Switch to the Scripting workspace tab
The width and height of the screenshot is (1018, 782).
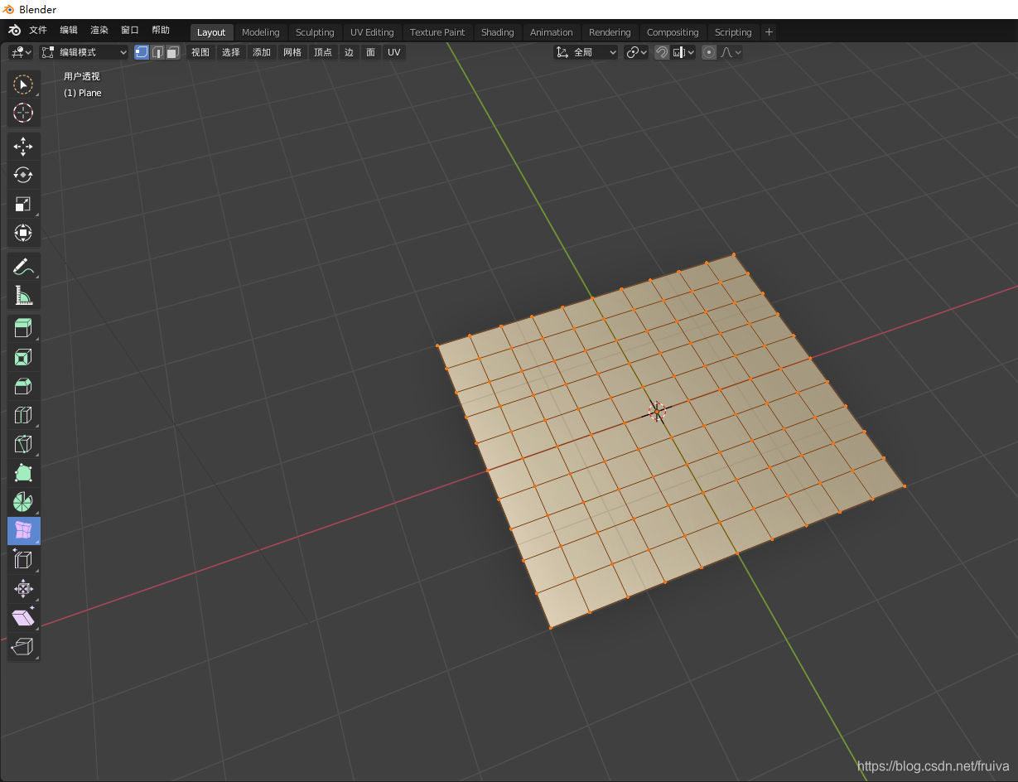(x=733, y=32)
